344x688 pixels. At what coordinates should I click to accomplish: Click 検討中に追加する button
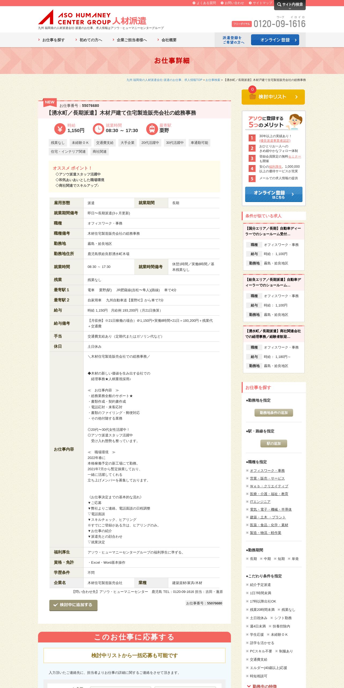[x=73, y=605]
